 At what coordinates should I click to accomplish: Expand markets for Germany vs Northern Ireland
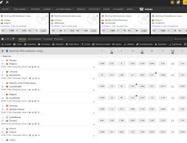[94, 113]
